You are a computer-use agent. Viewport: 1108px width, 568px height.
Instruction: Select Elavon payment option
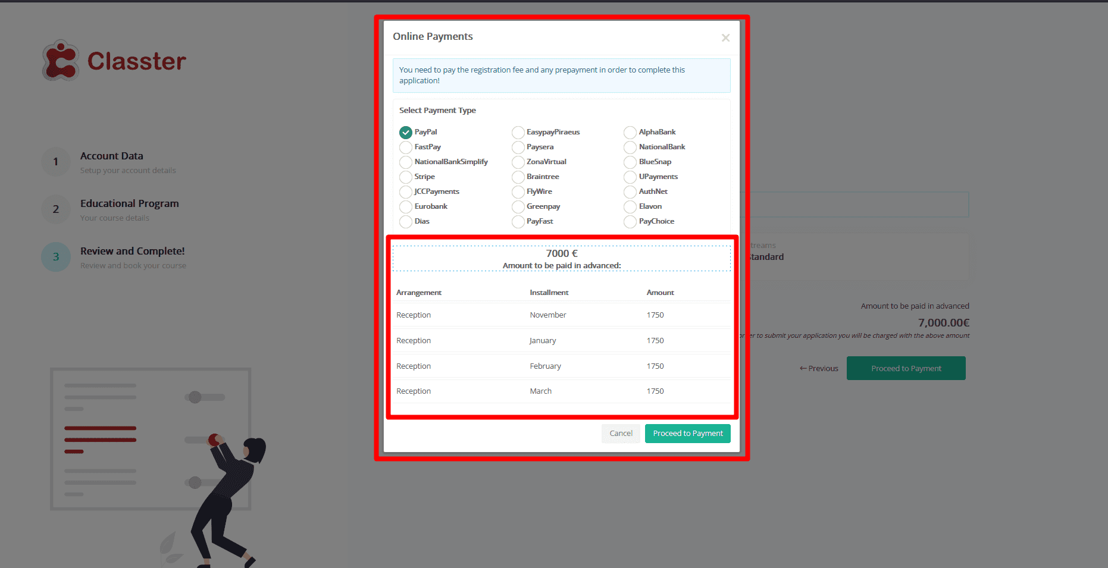pyautogui.click(x=630, y=206)
